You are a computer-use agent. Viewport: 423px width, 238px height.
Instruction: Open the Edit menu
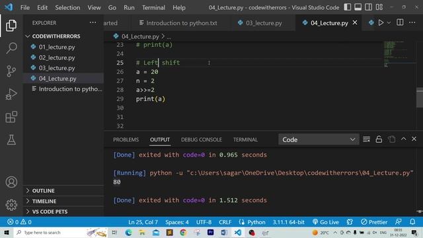[x=42, y=7]
